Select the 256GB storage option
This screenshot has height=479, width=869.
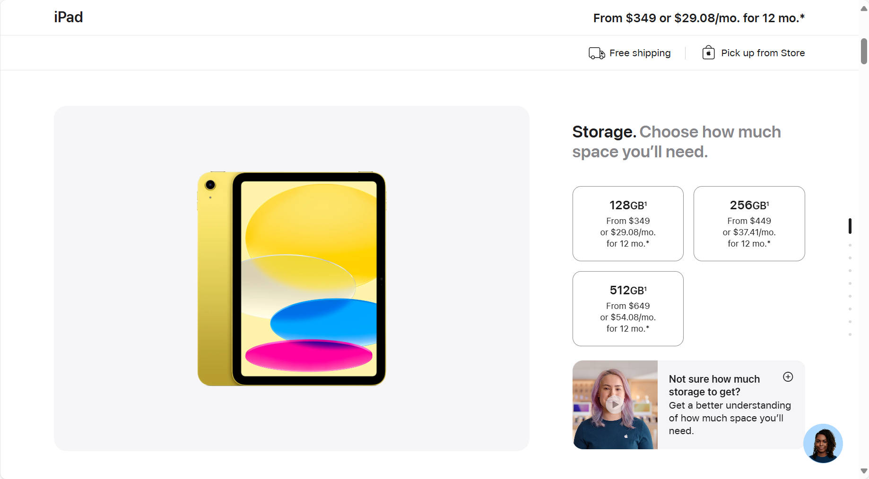point(749,223)
